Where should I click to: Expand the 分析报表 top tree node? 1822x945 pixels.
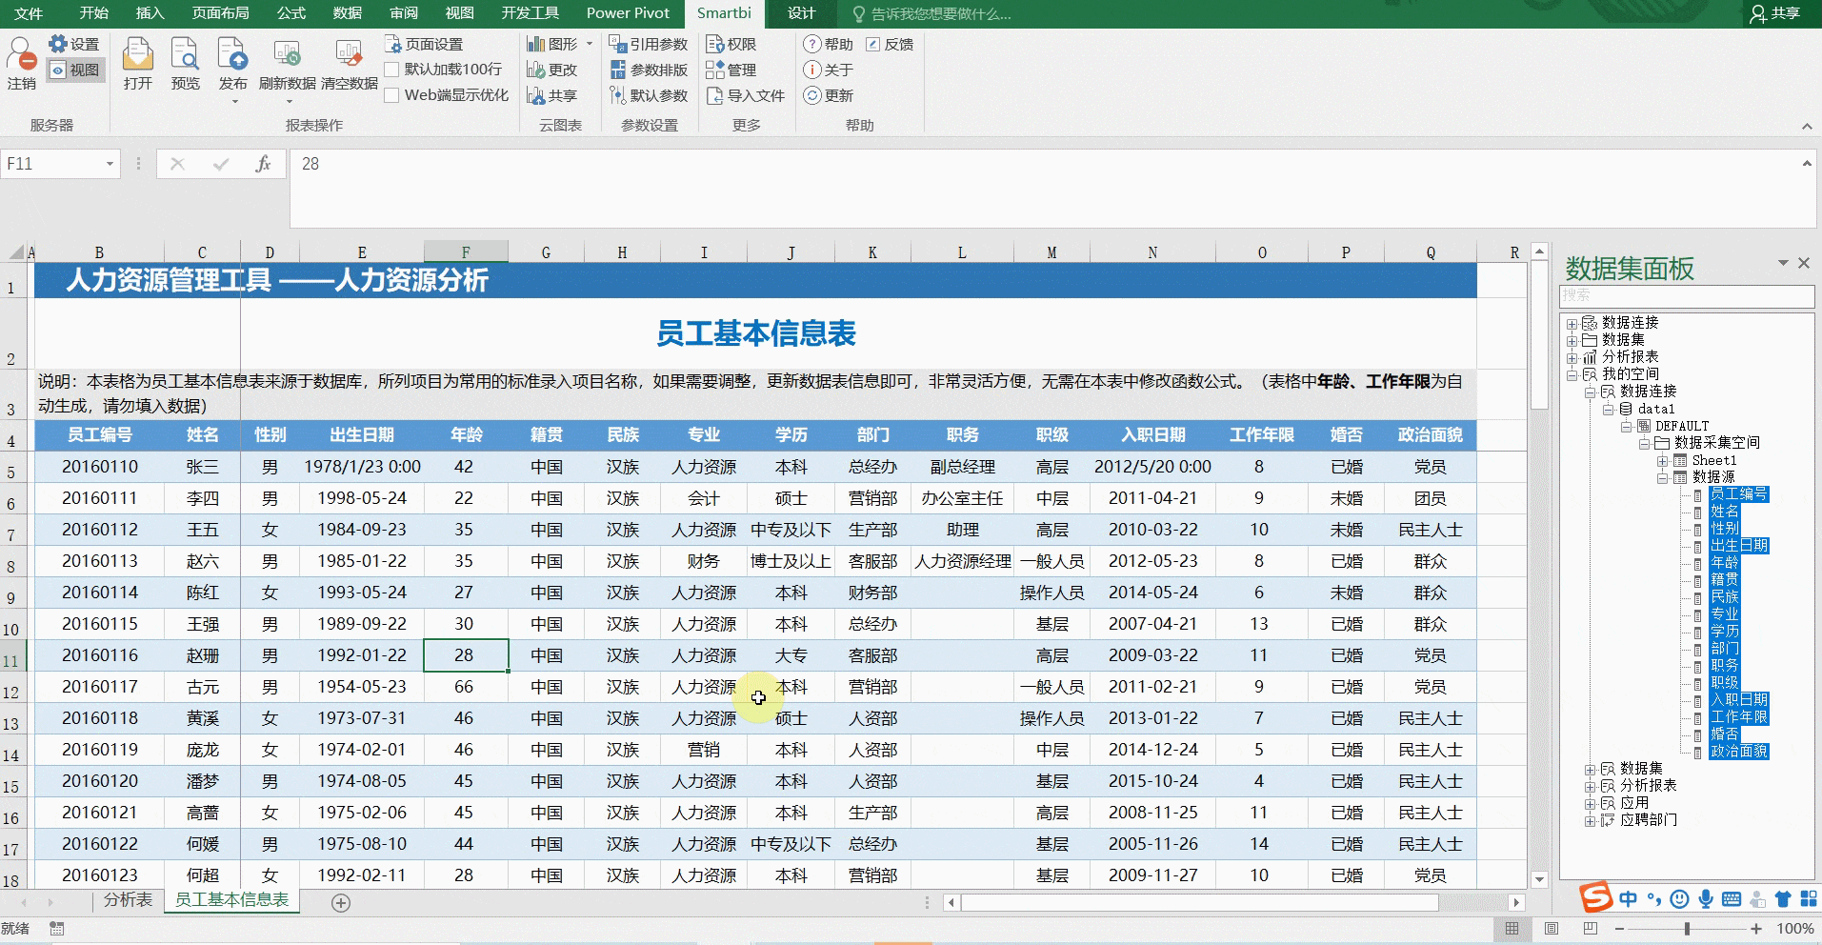pyautogui.click(x=1572, y=358)
